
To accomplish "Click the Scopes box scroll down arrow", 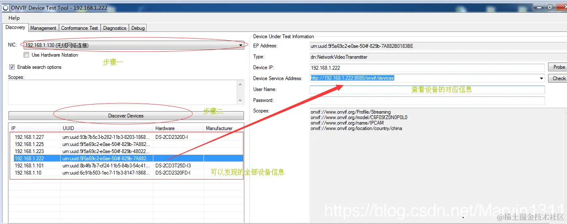I will tap(241, 101).
